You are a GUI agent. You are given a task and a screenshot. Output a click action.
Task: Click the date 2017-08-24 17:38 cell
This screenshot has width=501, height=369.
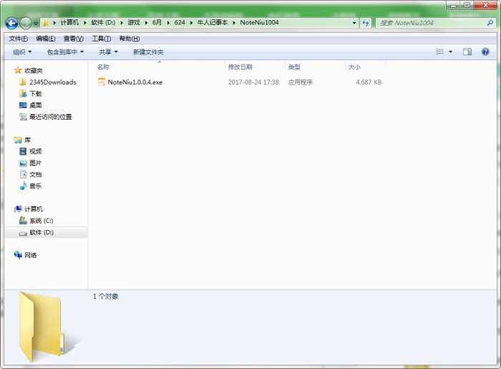[x=253, y=82]
